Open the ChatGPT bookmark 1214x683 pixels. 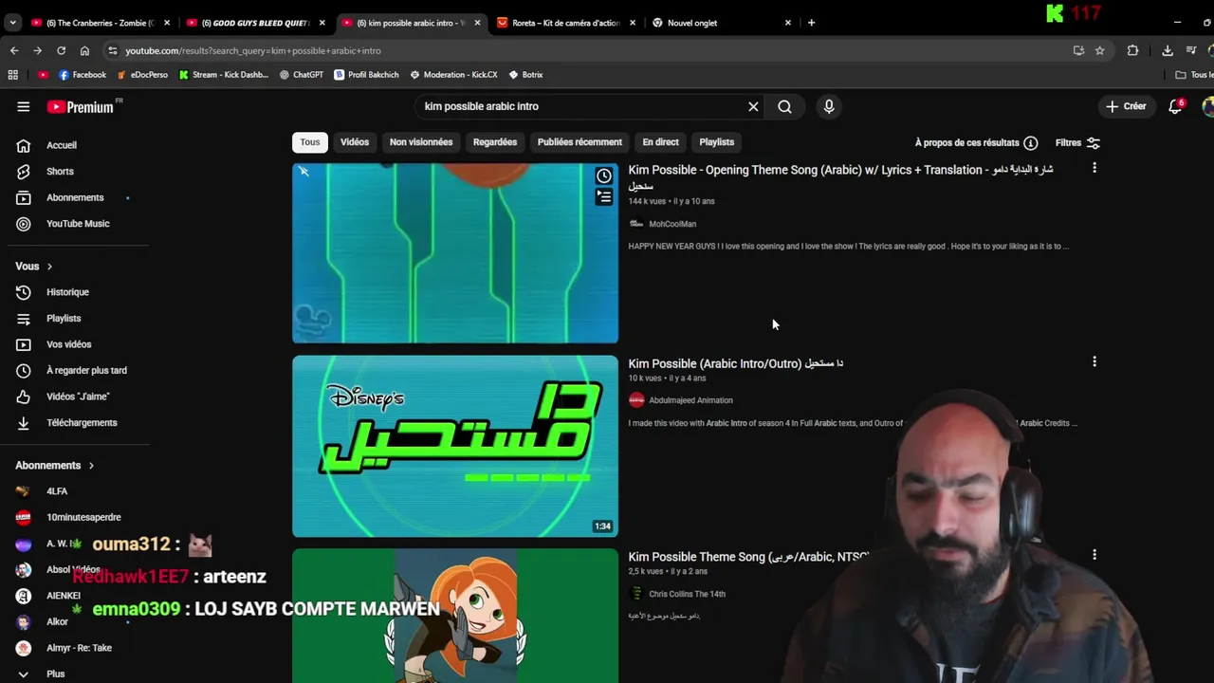pos(302,75)
